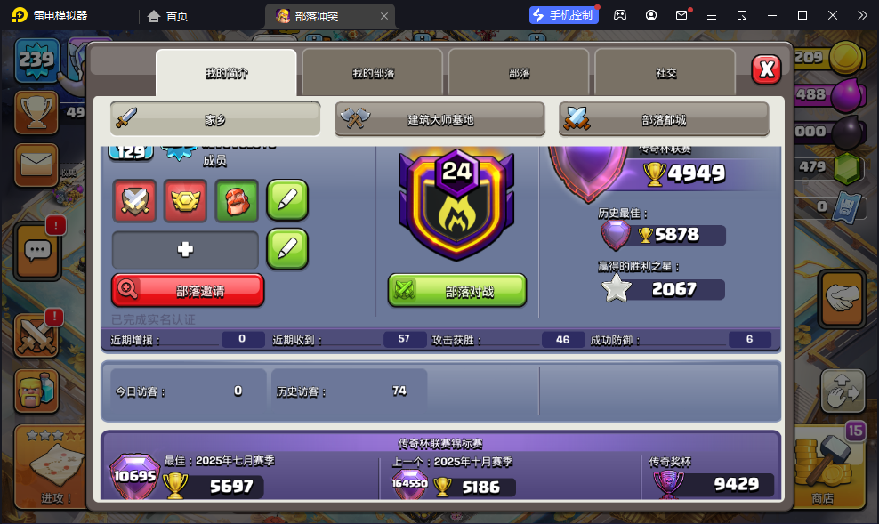Image resolution: width=879 pixels, height=524 pixels.
Task: Edit the empty slot with lower pencil
Action: click(287, 249)
